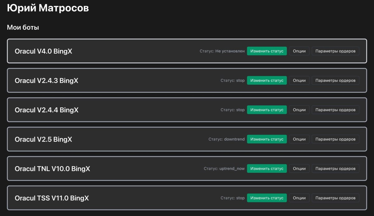Open Параметры ордеров for Oracul V4.0 BingX
The image size is (374, 216).
tap(335, 51)
